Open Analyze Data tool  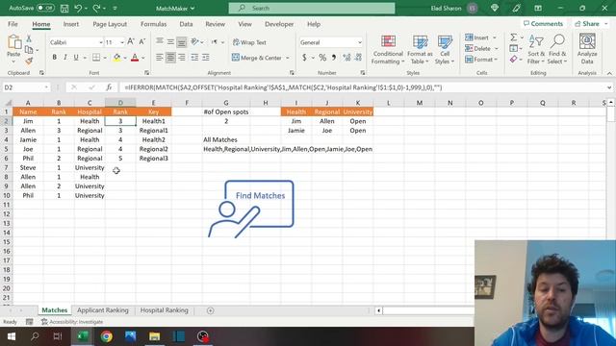click(x=587, y=49)
